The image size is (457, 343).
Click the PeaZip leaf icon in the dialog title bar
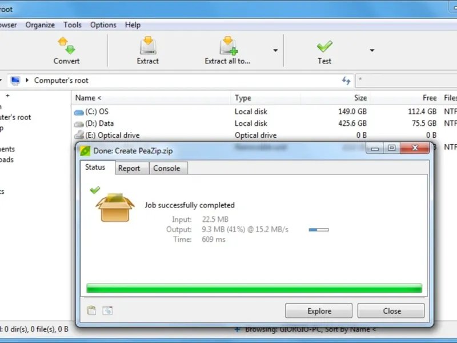point(85,151)
